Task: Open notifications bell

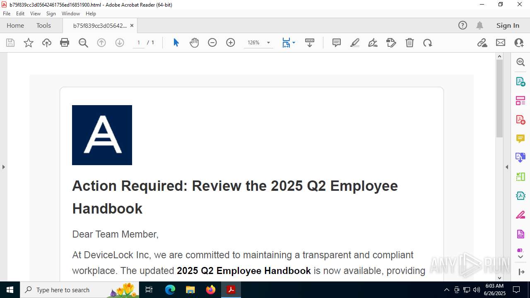Action: tap(479, 25)
